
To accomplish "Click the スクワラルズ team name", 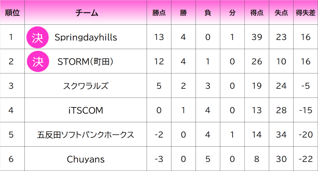I will point(86,86).
